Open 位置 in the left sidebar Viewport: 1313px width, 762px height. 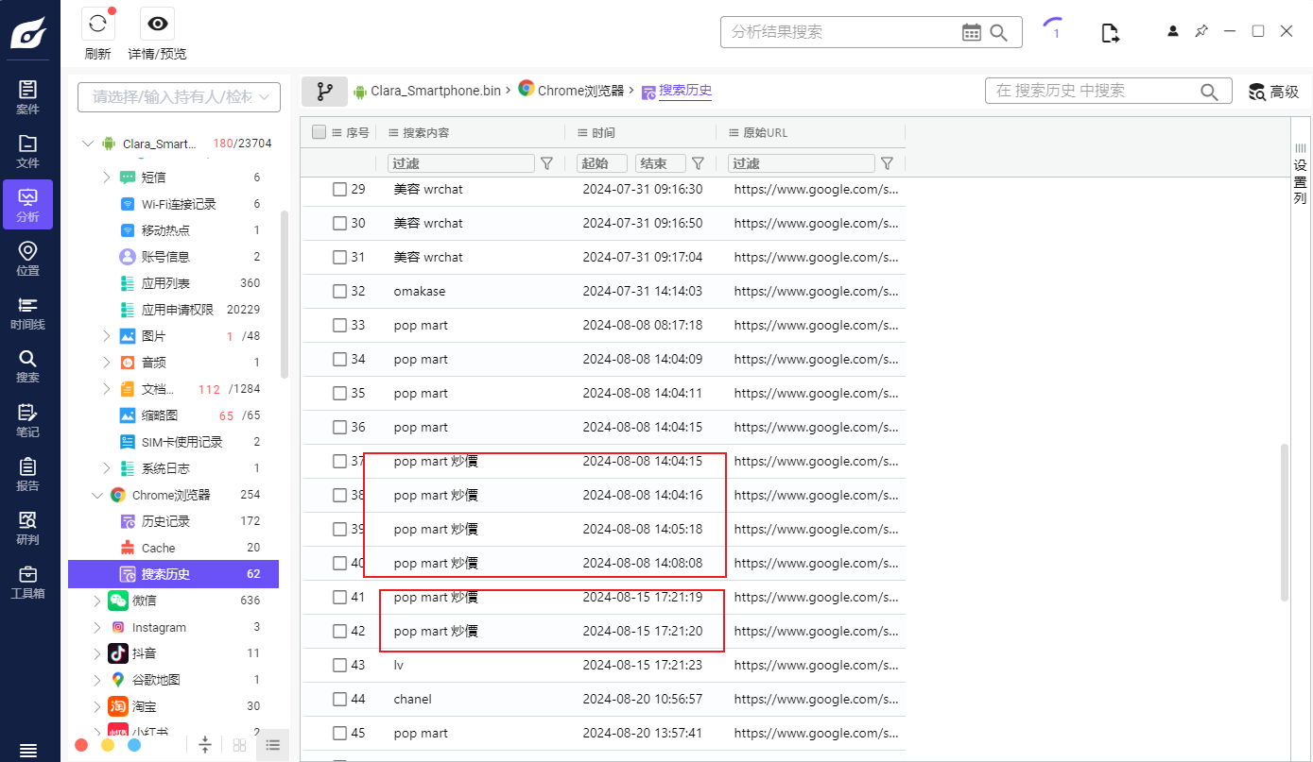coord(28,259)
